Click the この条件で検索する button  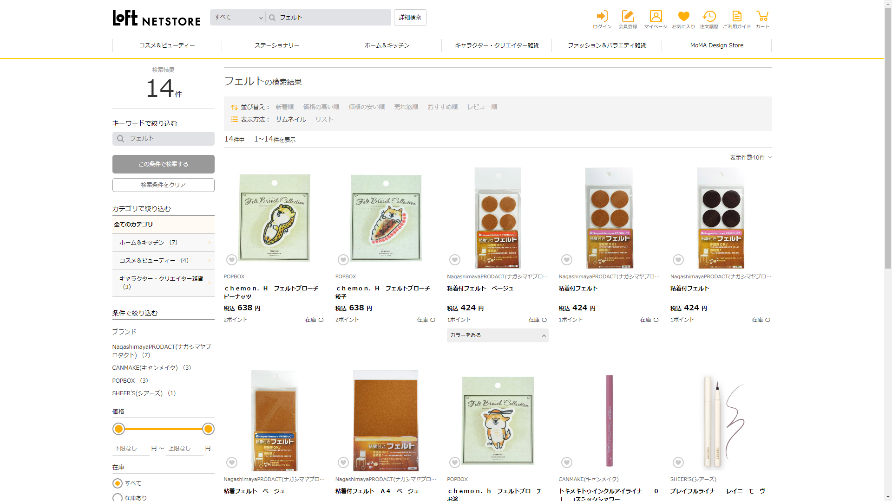164,164
